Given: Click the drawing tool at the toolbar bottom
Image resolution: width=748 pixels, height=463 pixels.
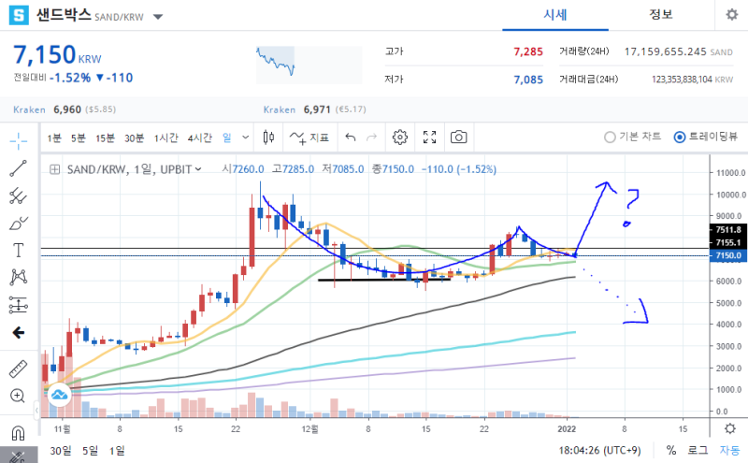Looking at the screenshot, I should (18, 456).
